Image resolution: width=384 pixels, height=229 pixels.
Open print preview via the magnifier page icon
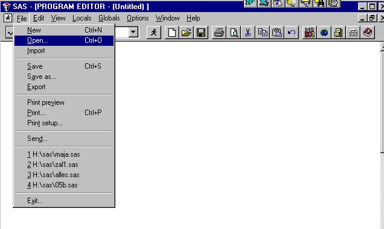pyautogui.click(x=234, y=33)
